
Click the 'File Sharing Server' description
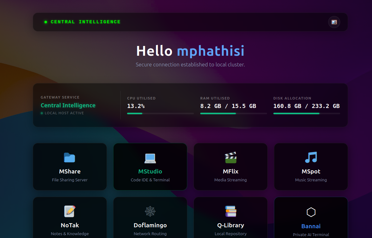(70, 180)
